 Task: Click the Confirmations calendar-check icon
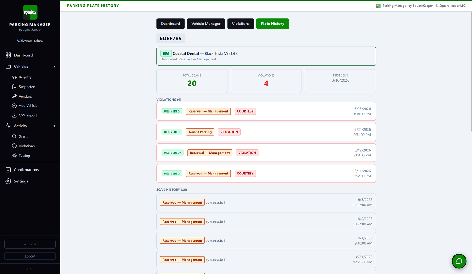pos(8,170)
